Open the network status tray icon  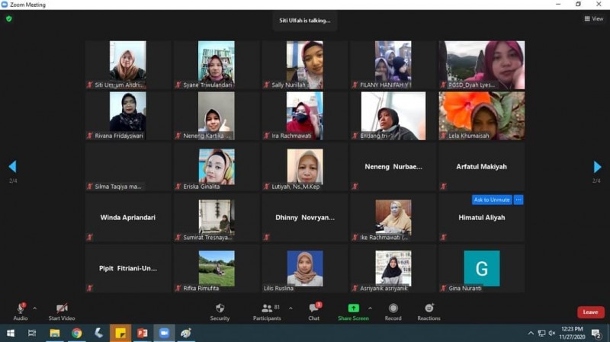pos(541,333)
